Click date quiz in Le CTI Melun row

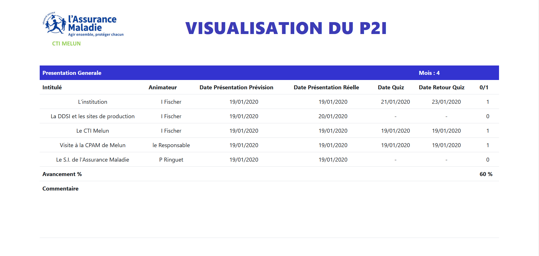pyautogui.click(x=396, y=131)
